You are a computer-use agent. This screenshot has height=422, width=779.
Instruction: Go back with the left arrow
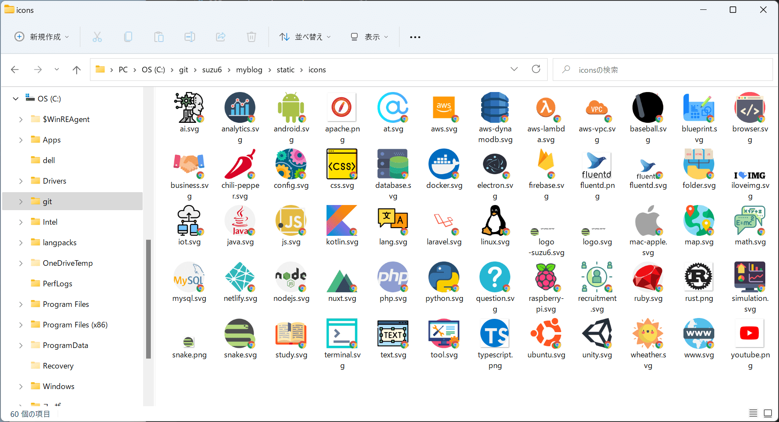(15, 70)
